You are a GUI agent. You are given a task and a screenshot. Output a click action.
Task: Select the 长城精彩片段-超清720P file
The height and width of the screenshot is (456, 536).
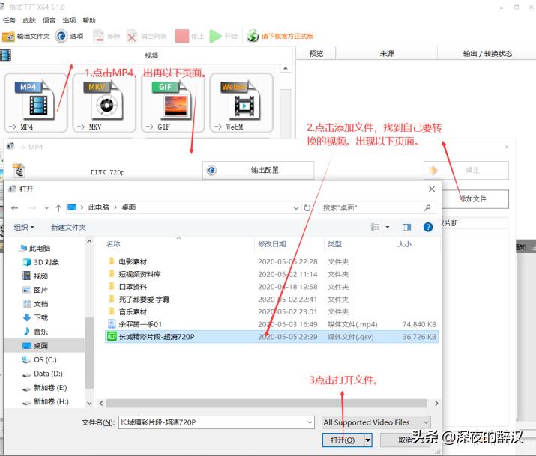tap(271, 337)
